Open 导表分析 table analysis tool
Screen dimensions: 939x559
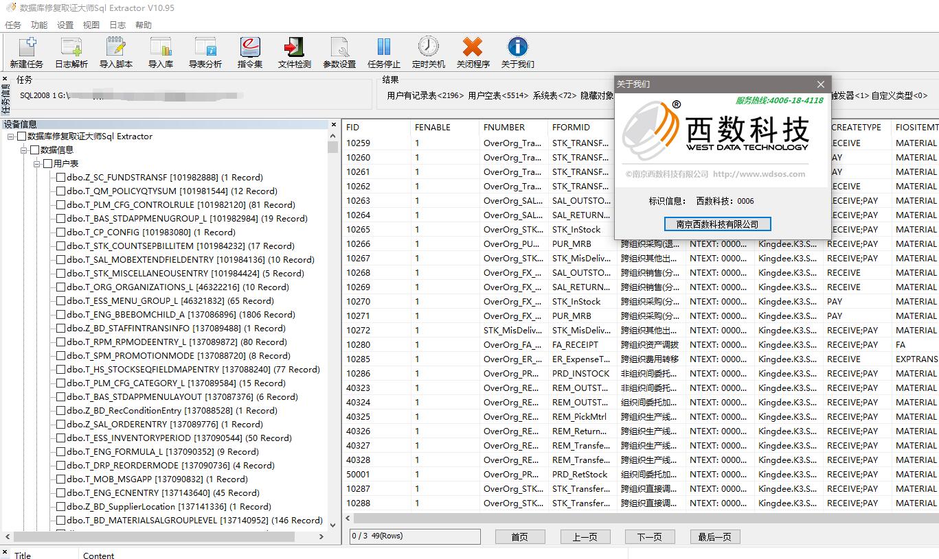point(205,53)
